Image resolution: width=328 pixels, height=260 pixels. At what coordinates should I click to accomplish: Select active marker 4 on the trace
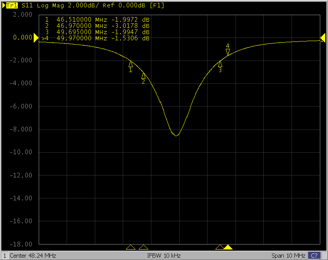coord(228,52)
